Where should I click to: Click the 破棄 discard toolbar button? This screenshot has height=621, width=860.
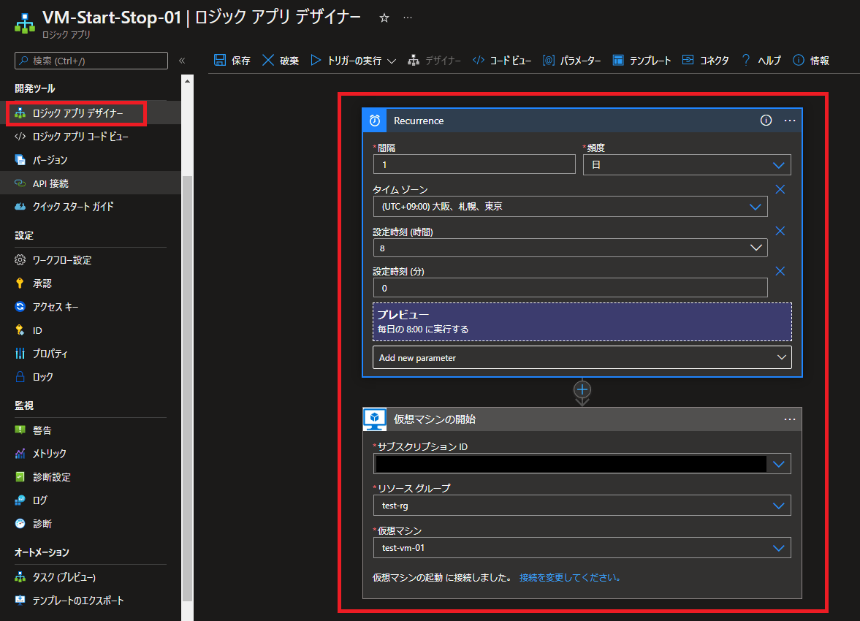pos(281,61)
